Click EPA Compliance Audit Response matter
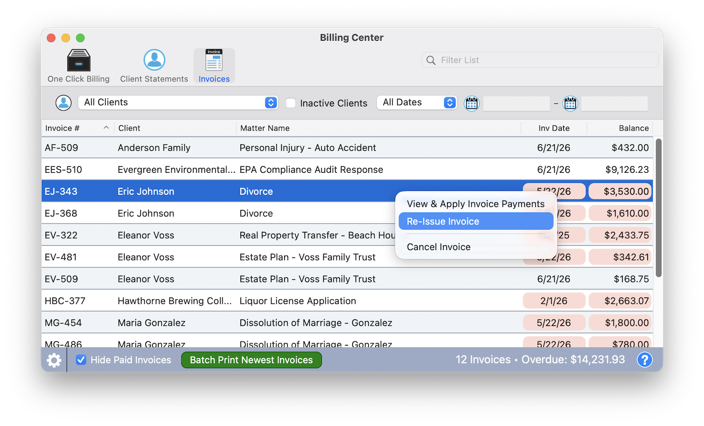This screenshot has width=704, height=426. (x=311, y=170)
